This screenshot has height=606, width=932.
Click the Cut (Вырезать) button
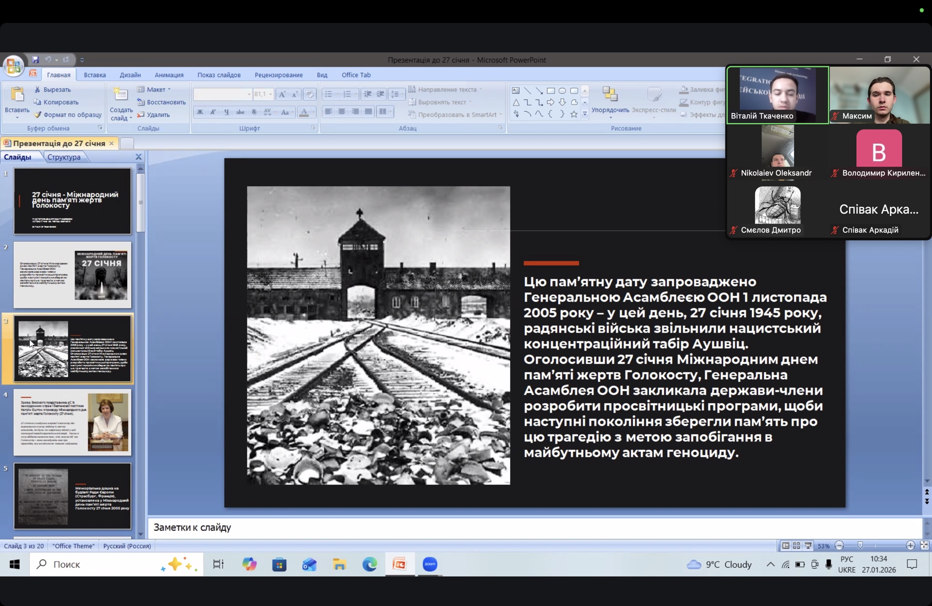tap(52, 90)
